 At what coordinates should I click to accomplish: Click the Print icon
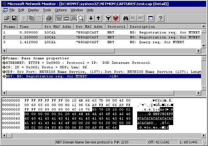[49, 18]
